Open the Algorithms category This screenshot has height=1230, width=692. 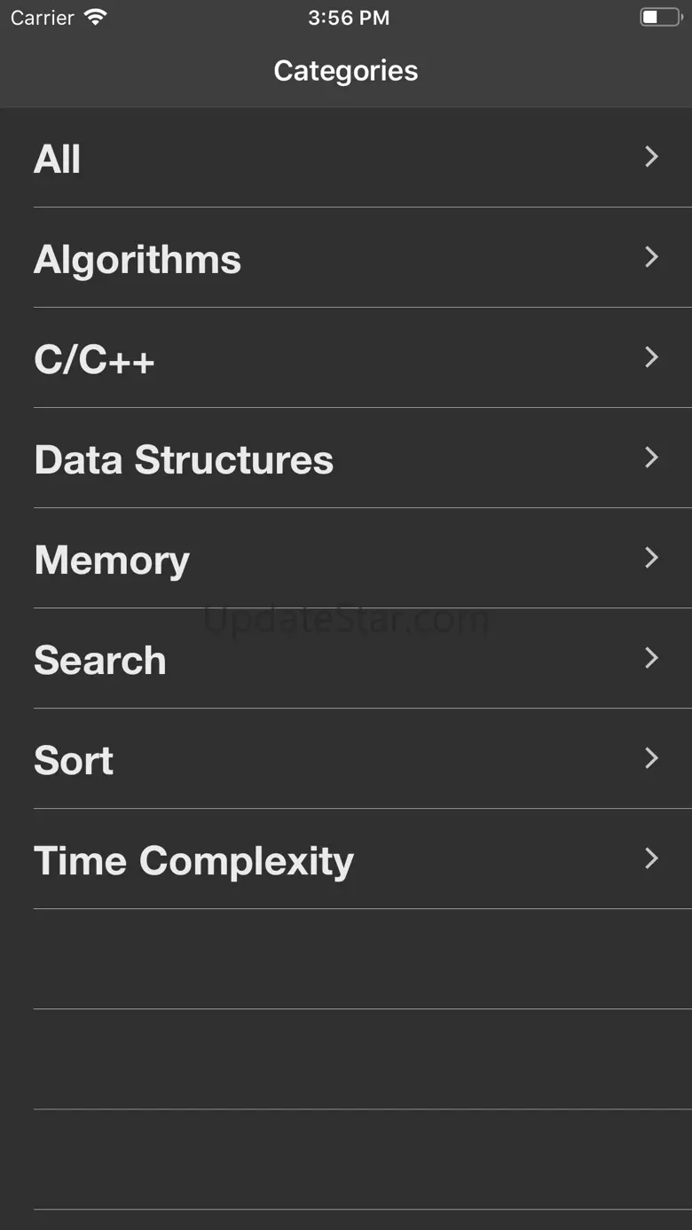click(138, 259)
